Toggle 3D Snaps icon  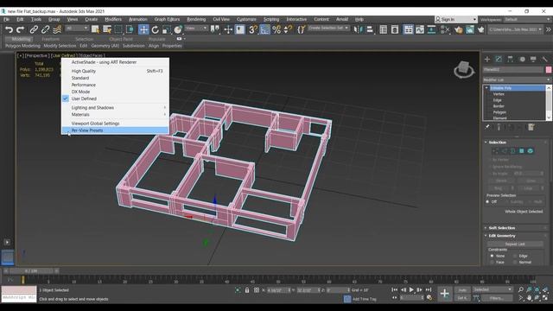pyautogui.click(x=253, y=29)
